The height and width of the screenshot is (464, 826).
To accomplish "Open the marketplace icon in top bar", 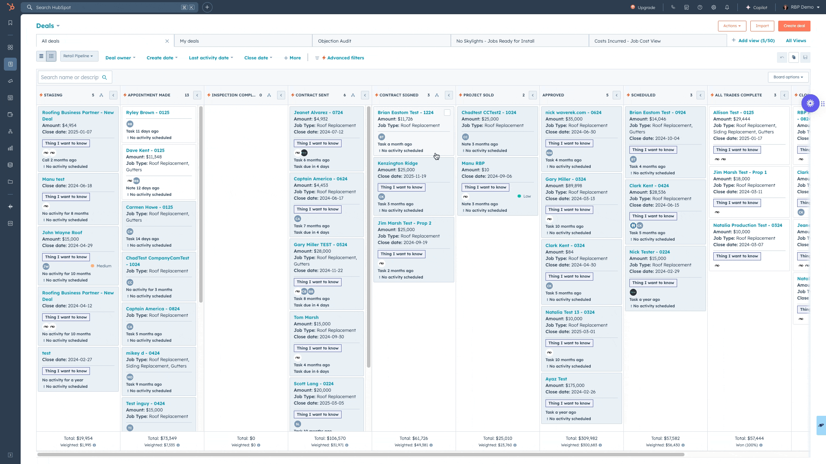I will point(687,7).
